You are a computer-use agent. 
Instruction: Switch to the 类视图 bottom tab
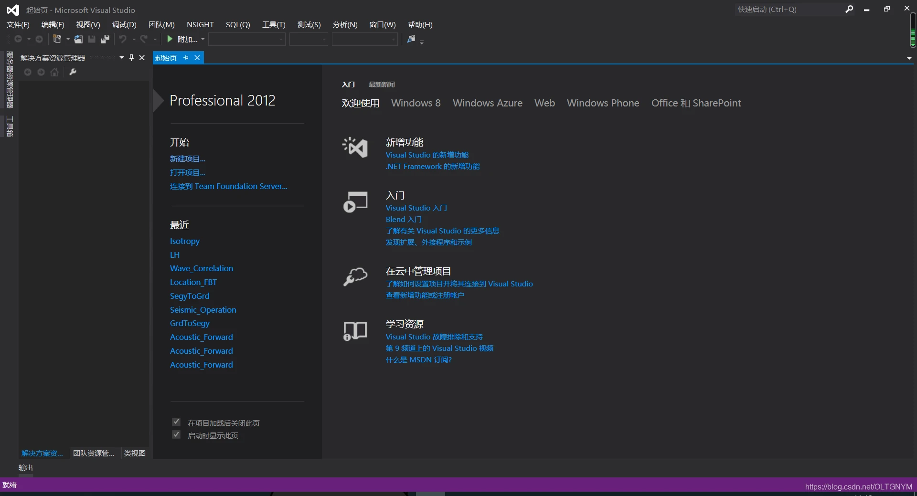click(x=135, y=453)
